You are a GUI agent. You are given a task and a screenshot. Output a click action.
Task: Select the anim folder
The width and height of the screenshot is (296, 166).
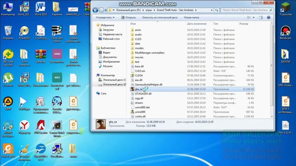pyautogui.click(x=138, y=30)
